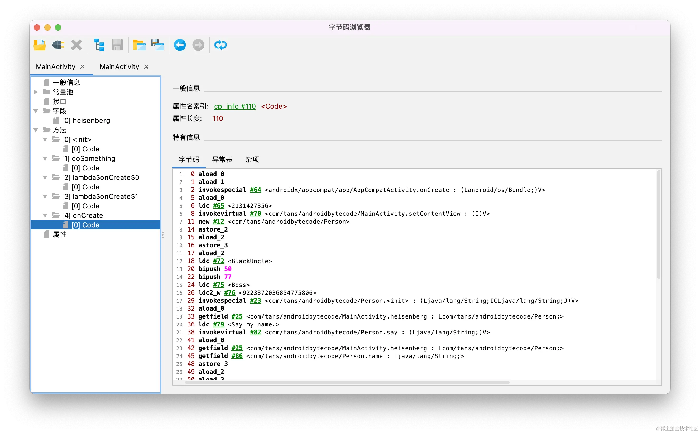Click the blue reload arrows icon
The height and width of the screenshot is (433, 700).
click(220, 45)
